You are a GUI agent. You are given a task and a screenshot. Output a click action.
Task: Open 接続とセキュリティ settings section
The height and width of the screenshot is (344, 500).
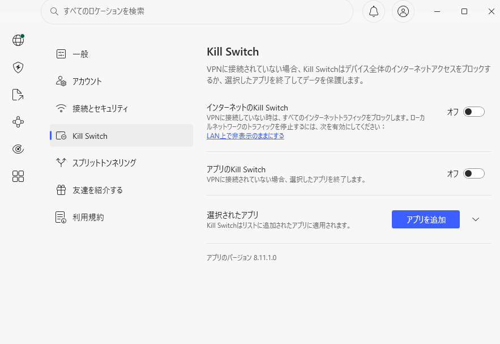(122, 108)
